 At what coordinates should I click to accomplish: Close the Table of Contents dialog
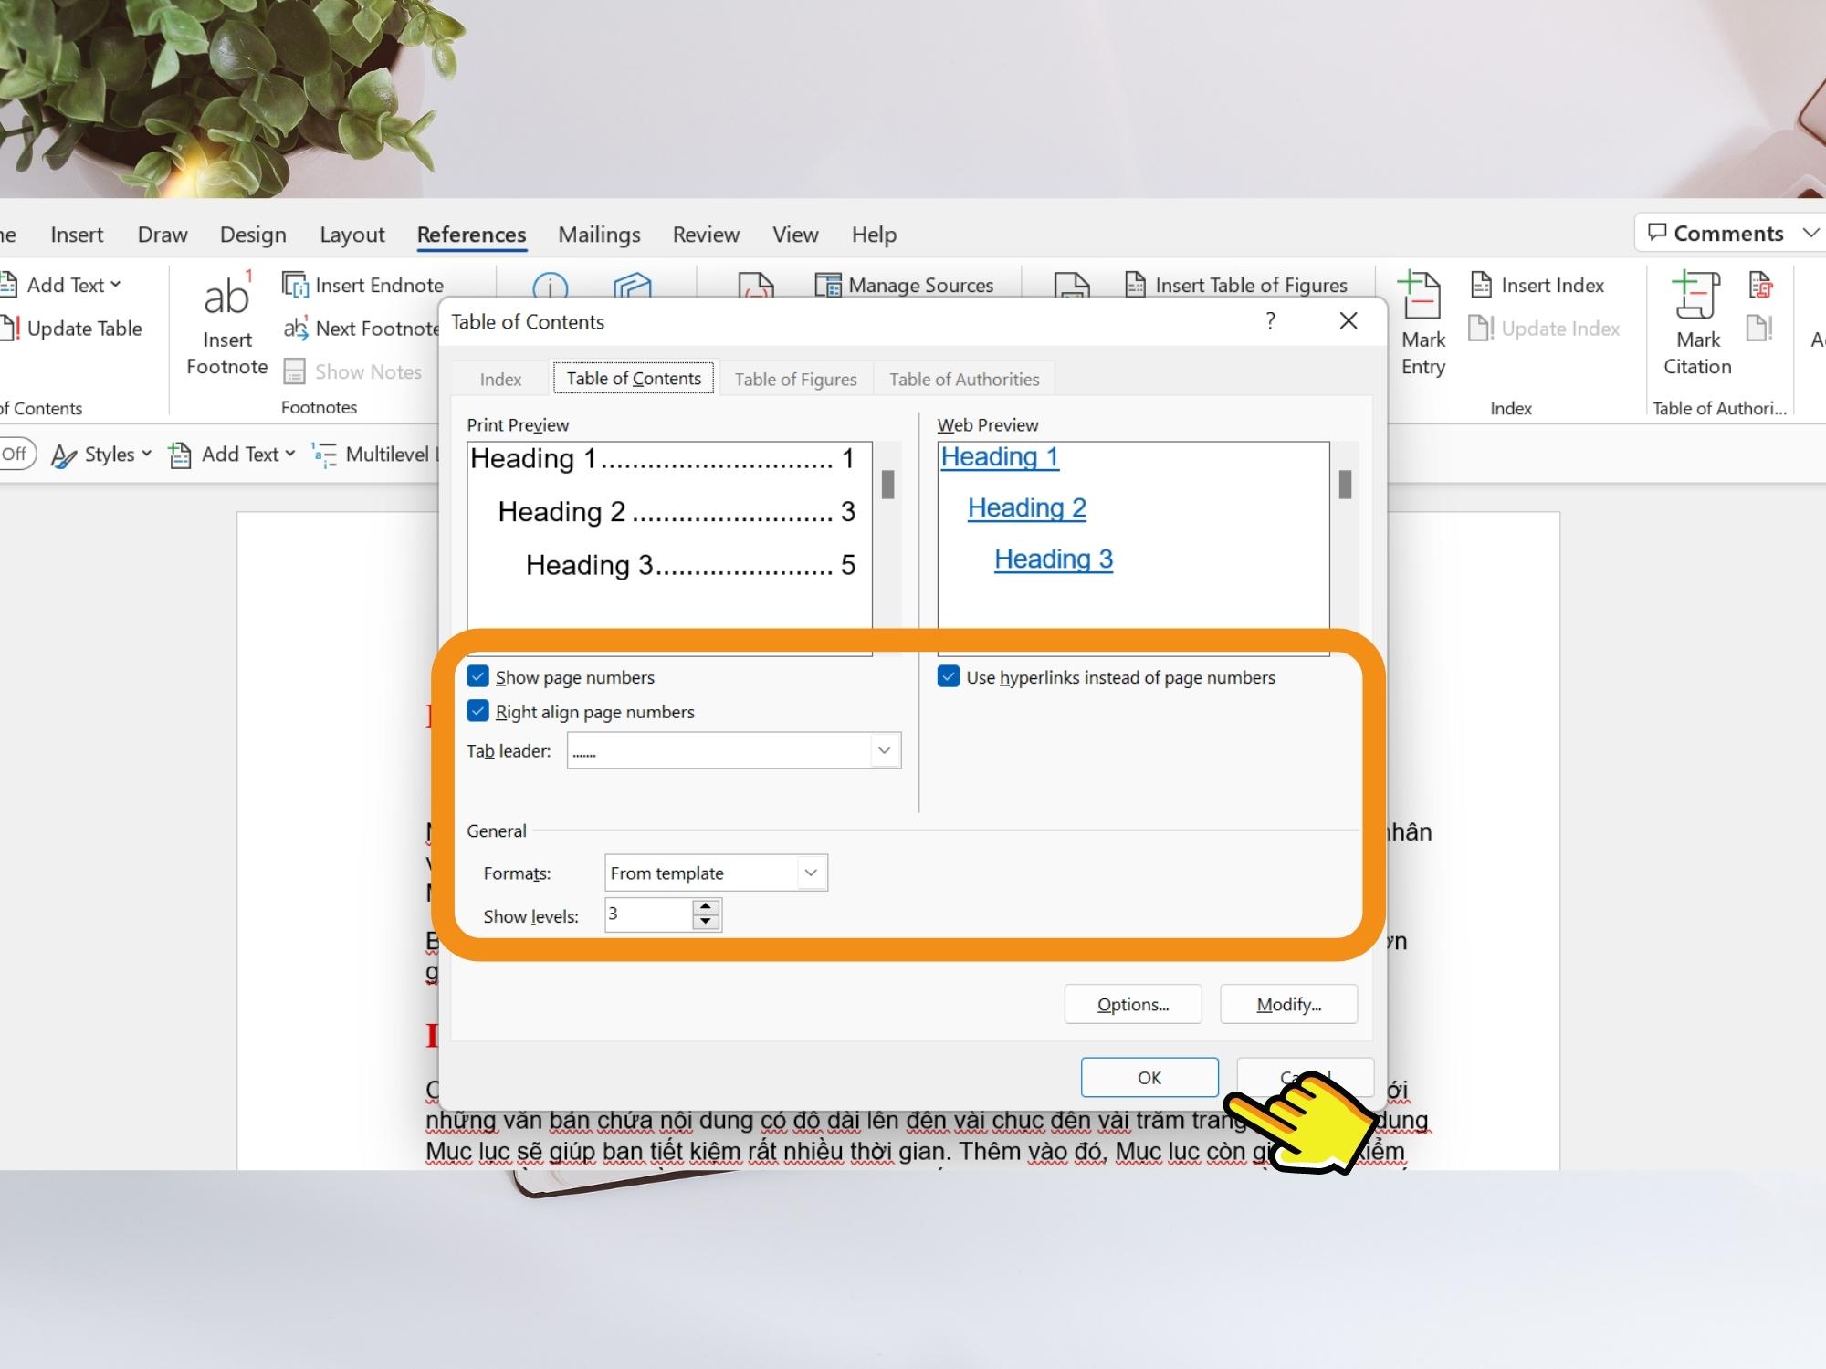click(x=1349, y=320)
